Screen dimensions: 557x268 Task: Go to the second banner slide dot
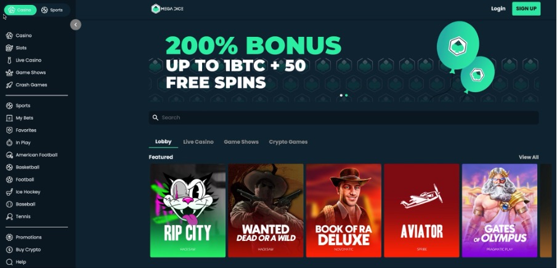click(346, 95)
